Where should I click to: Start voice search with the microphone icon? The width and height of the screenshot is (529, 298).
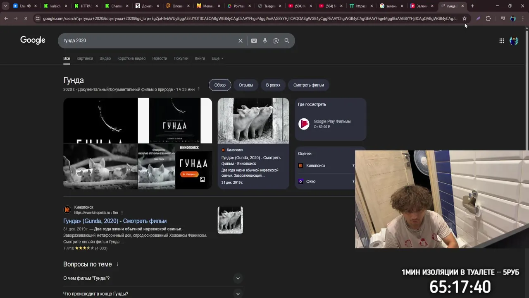[265, 41]
